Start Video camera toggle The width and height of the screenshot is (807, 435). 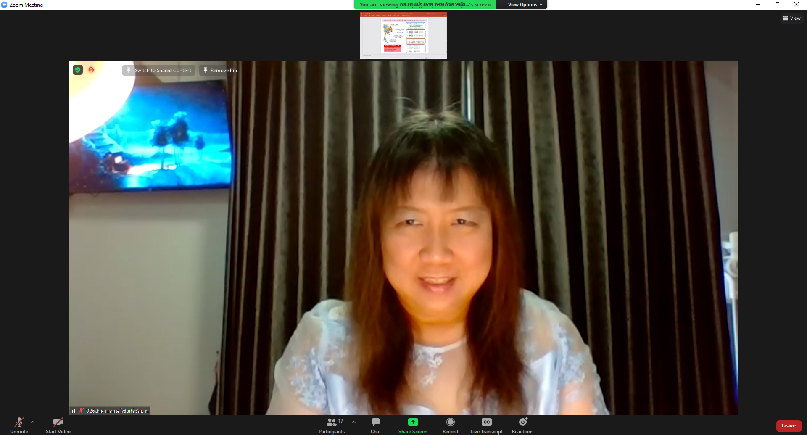pyautogui.click(x=58, y=425)
